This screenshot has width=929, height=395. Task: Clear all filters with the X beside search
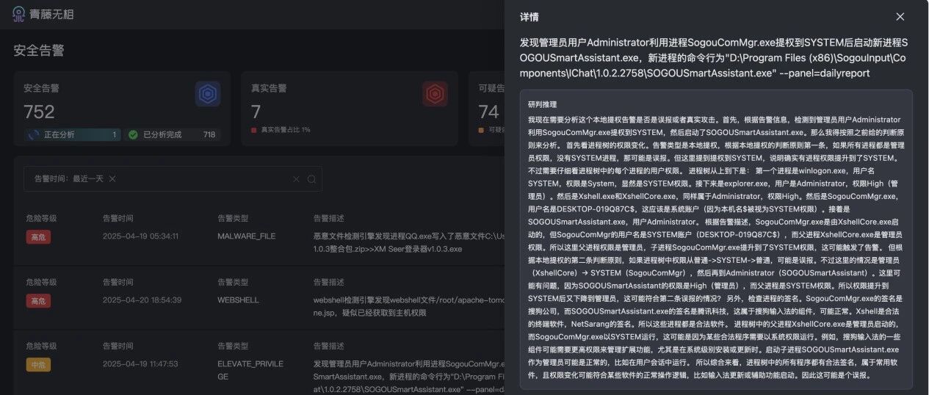(296, 179)
